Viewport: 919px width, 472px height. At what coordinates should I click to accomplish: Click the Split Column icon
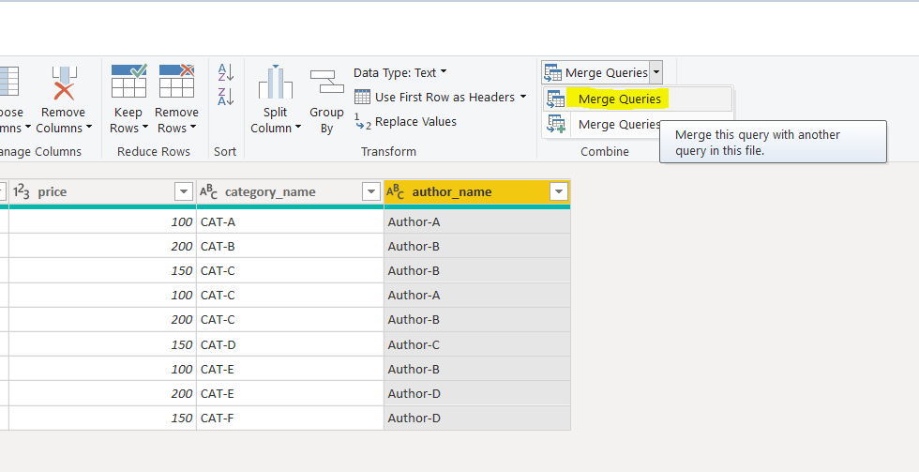(275, 84)
